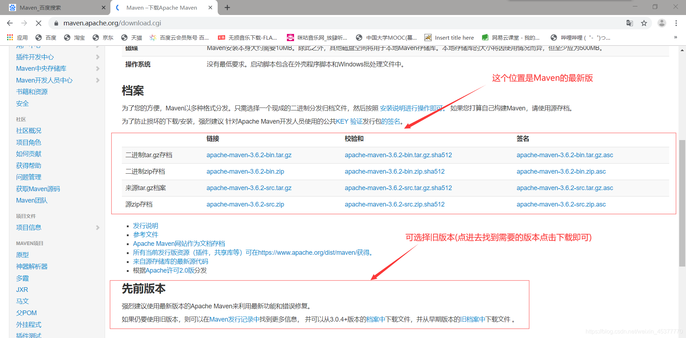Open apache-maven-3.6.2-src.zip.asc signature
This screenshot has height=338, width=686.
point(561,204)
